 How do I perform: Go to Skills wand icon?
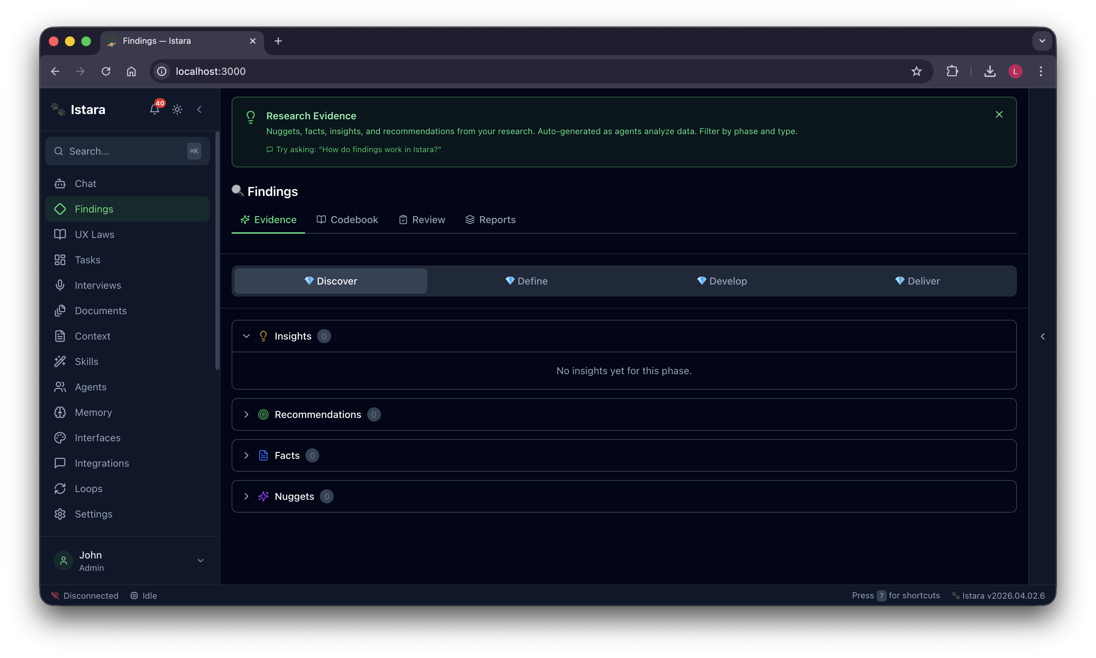tap(87, 361)
